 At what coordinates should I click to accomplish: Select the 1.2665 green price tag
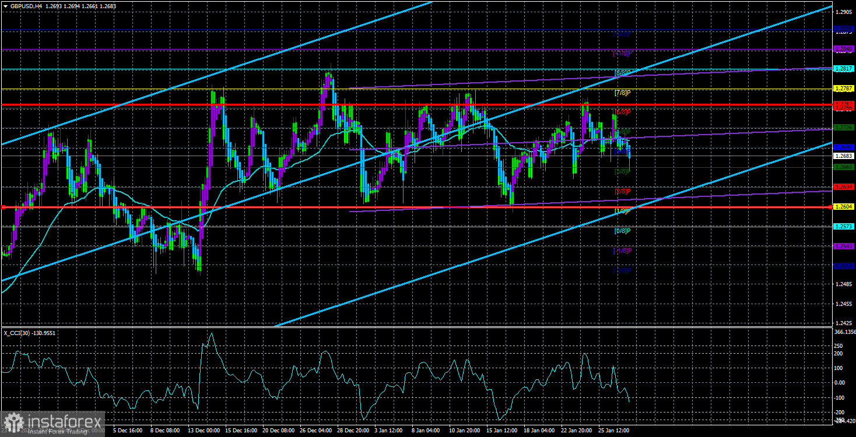click(844, 167)
